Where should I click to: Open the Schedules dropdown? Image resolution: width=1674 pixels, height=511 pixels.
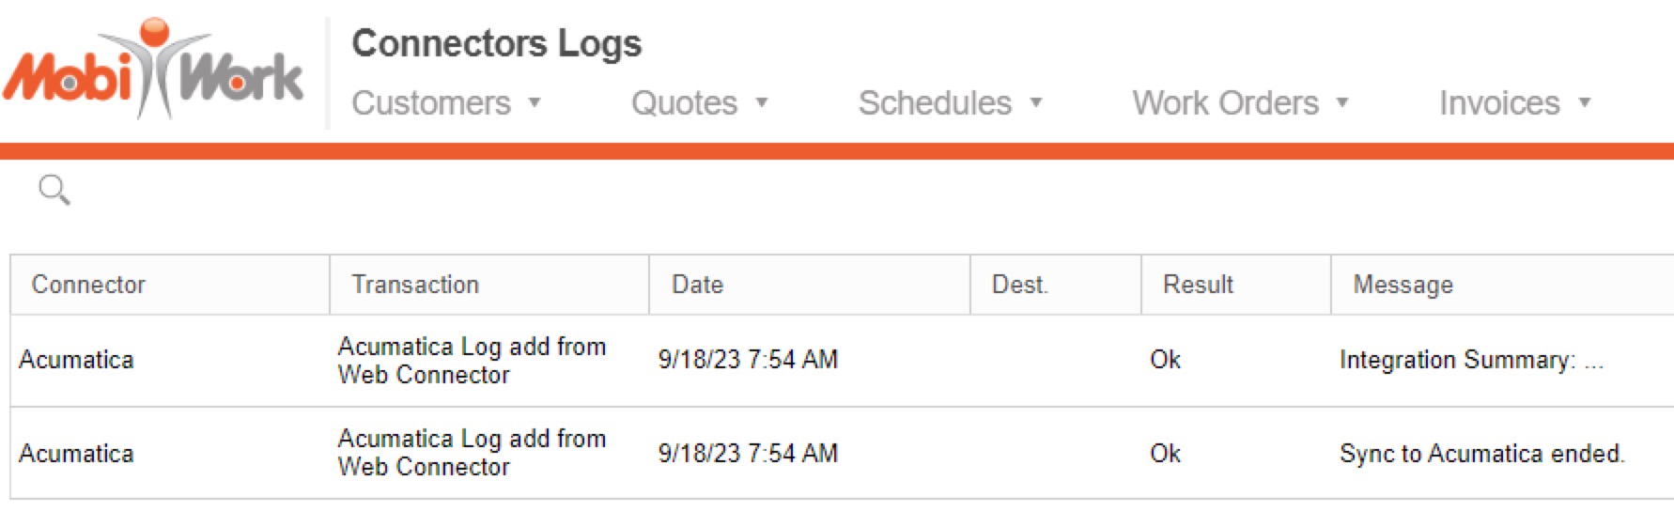(x=950, y=102)
